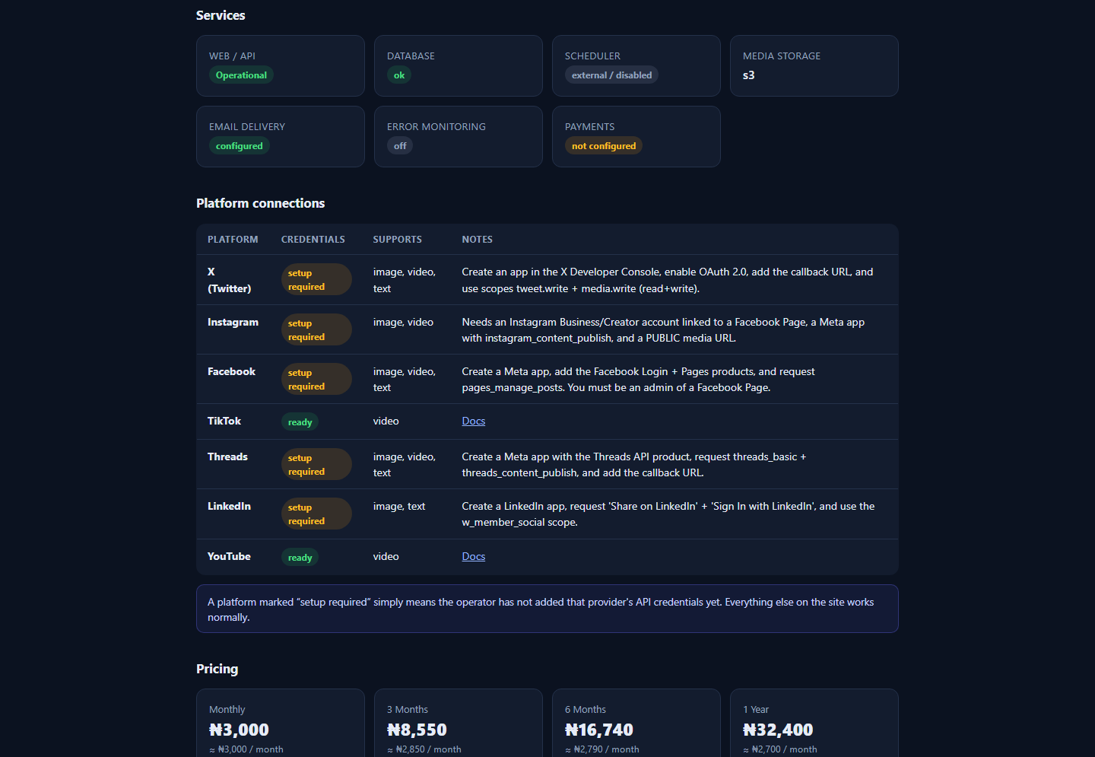Click the MEDIA STORAGE service label
This screenshot has height=757, width=1095.
point(782,56)
